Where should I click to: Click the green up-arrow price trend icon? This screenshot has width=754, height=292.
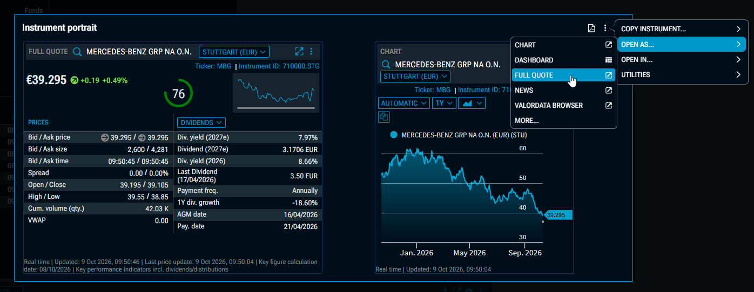(x=75, y=80)
